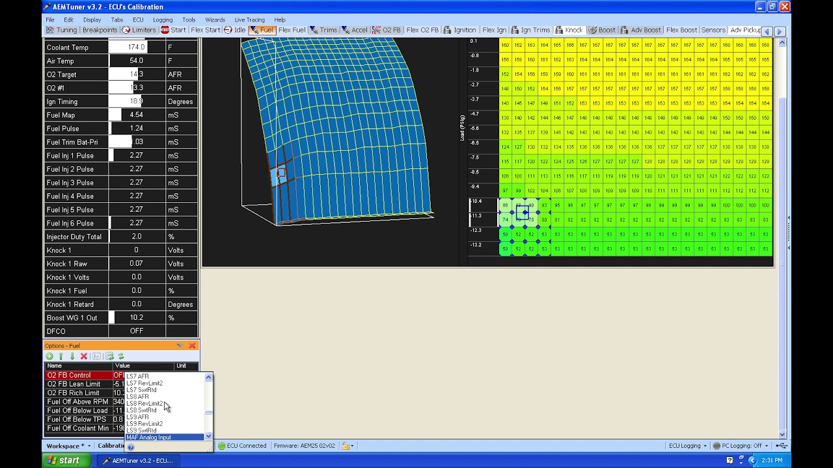The height and width of the screenshot is (468, 833).
Task: Open the Flex O2 FB tab
Action: click(x=422, y=30)
